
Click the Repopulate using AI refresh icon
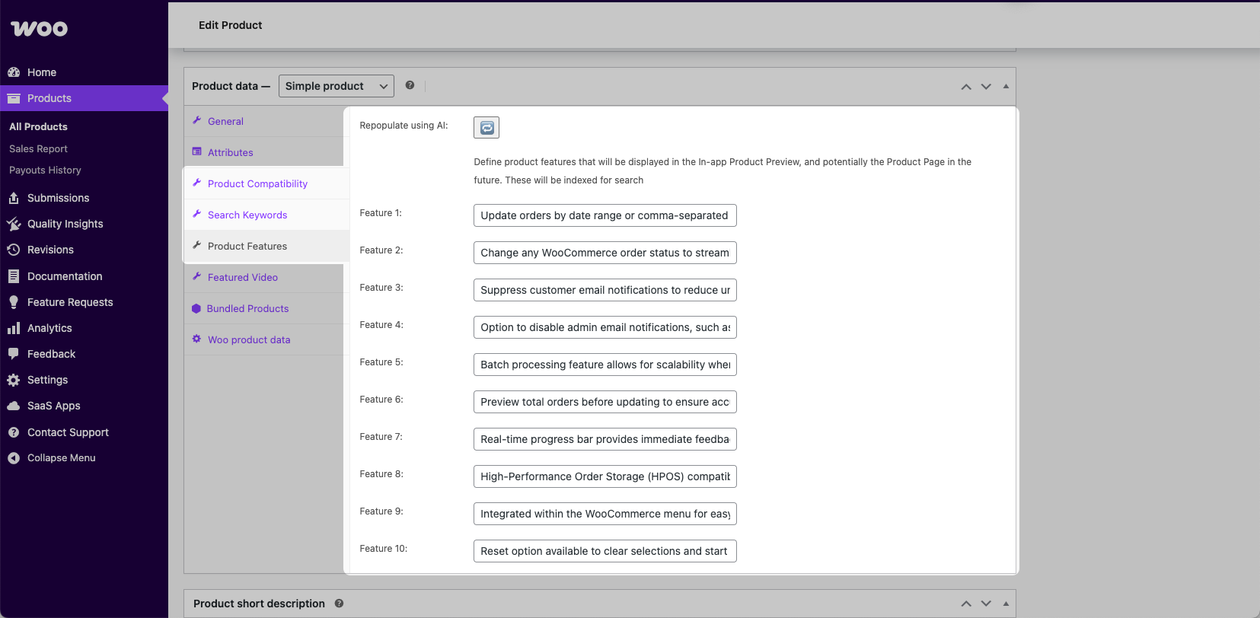(x=486, y=128)
